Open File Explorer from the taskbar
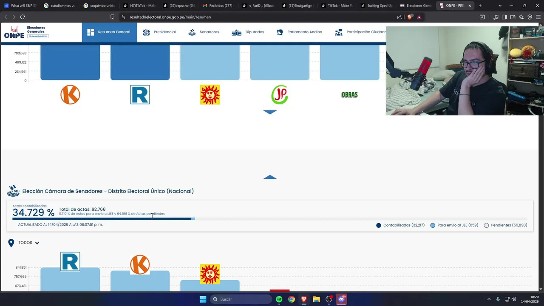 coord(316,299)
